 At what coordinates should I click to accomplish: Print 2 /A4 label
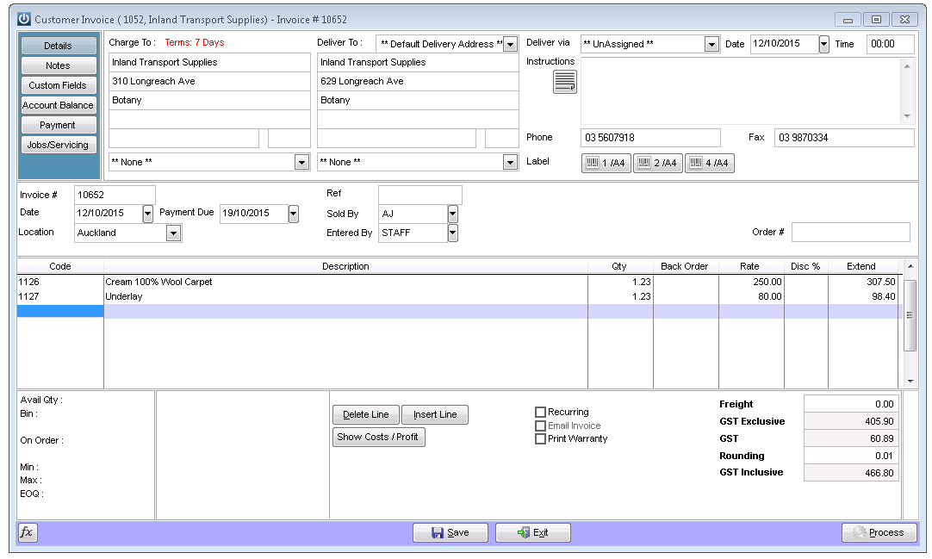click(657, 163)
